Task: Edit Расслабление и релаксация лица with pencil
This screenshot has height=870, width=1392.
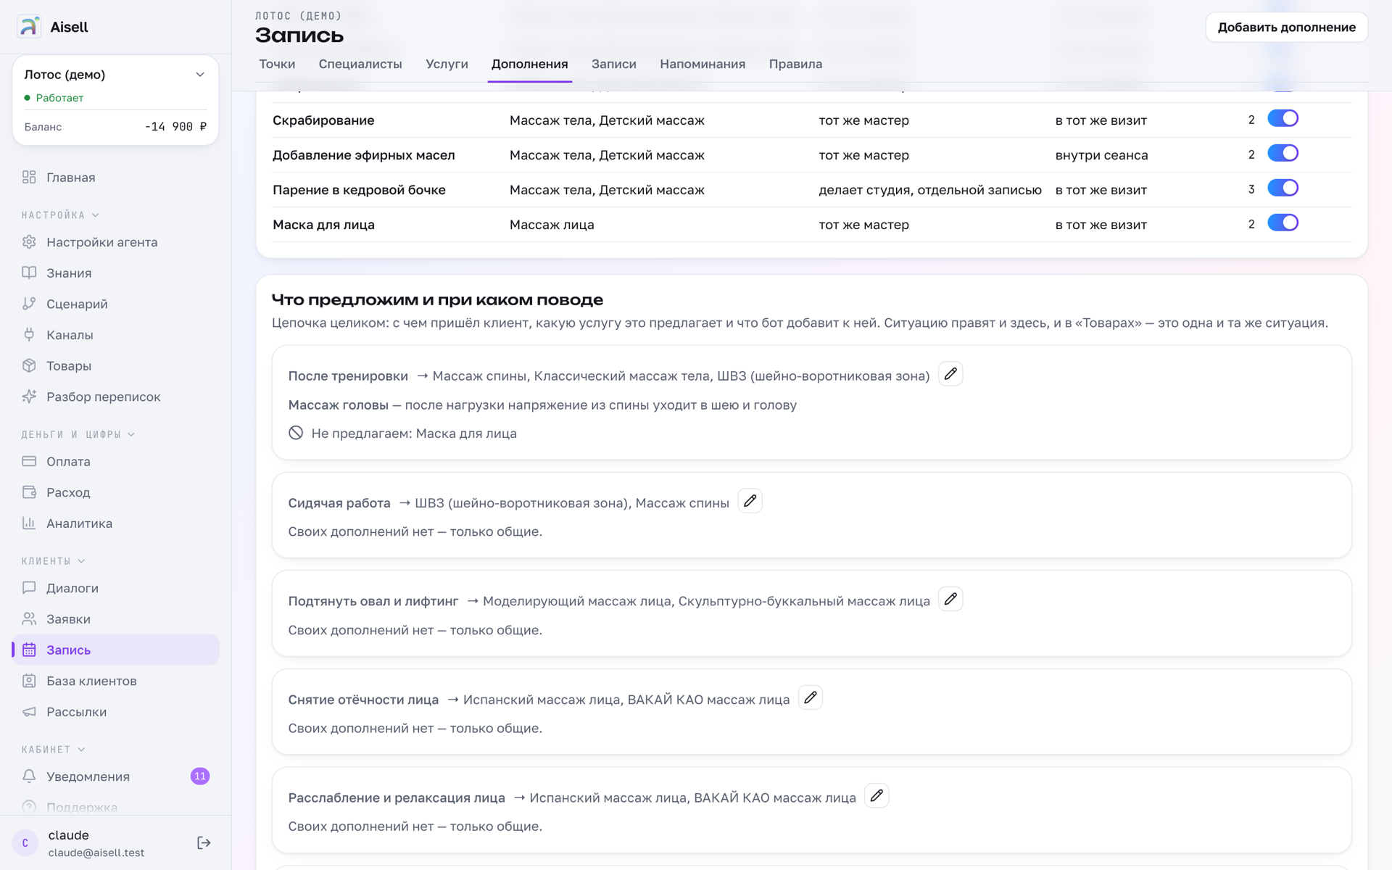Action: pos(877,796)
